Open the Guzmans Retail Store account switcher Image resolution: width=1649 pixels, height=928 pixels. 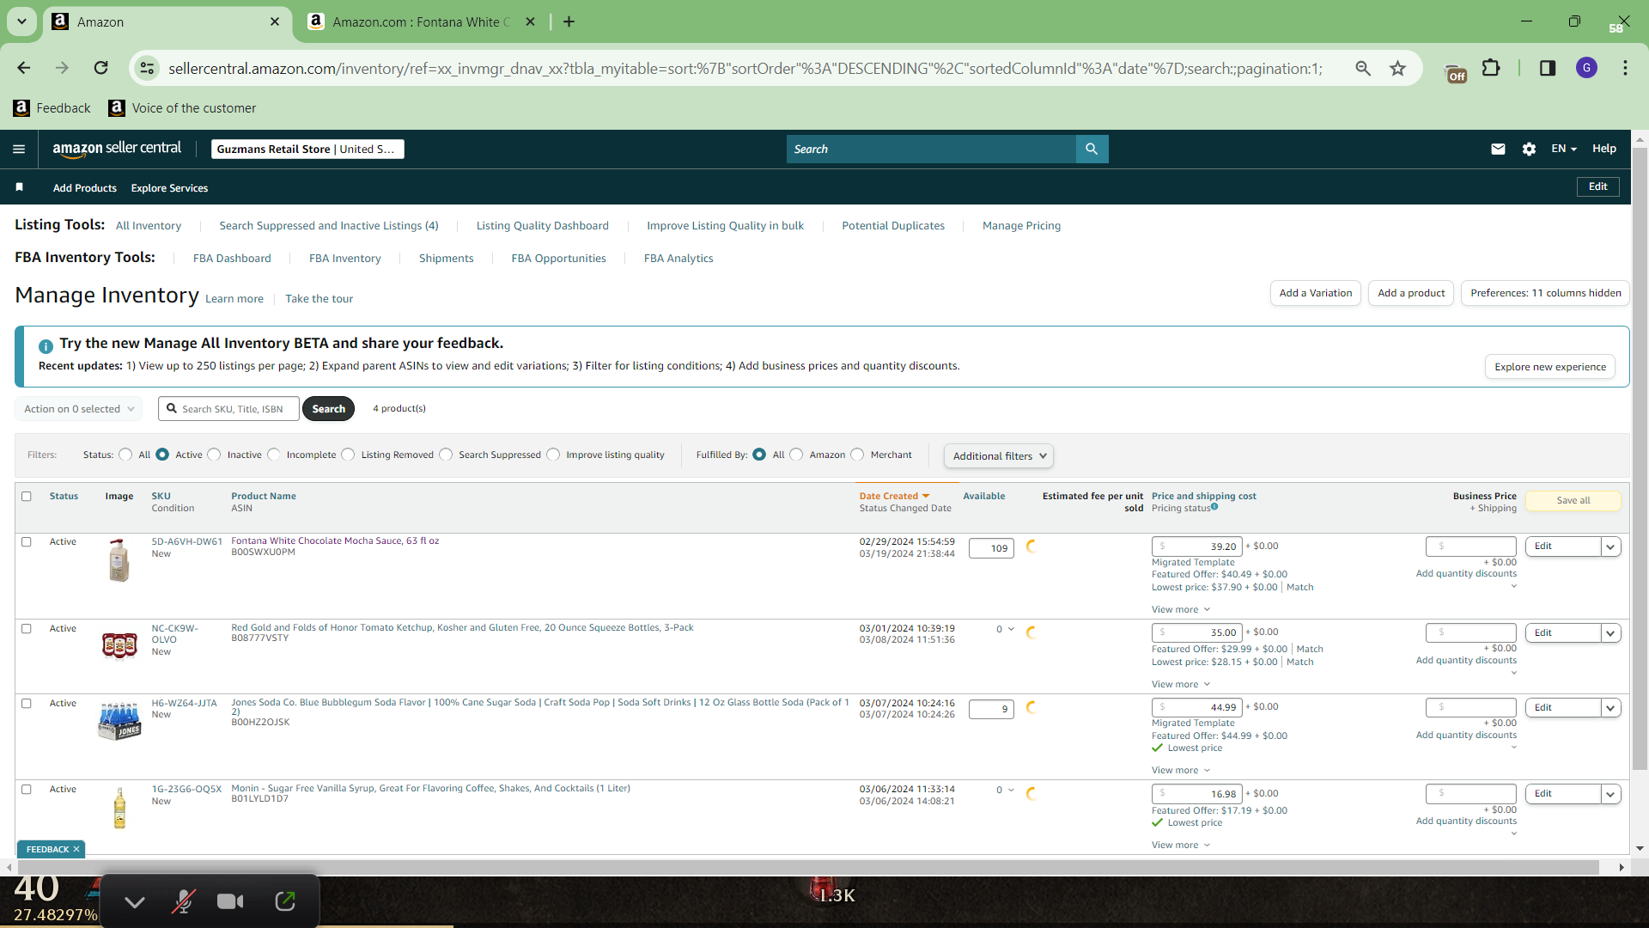click(307, 149)
